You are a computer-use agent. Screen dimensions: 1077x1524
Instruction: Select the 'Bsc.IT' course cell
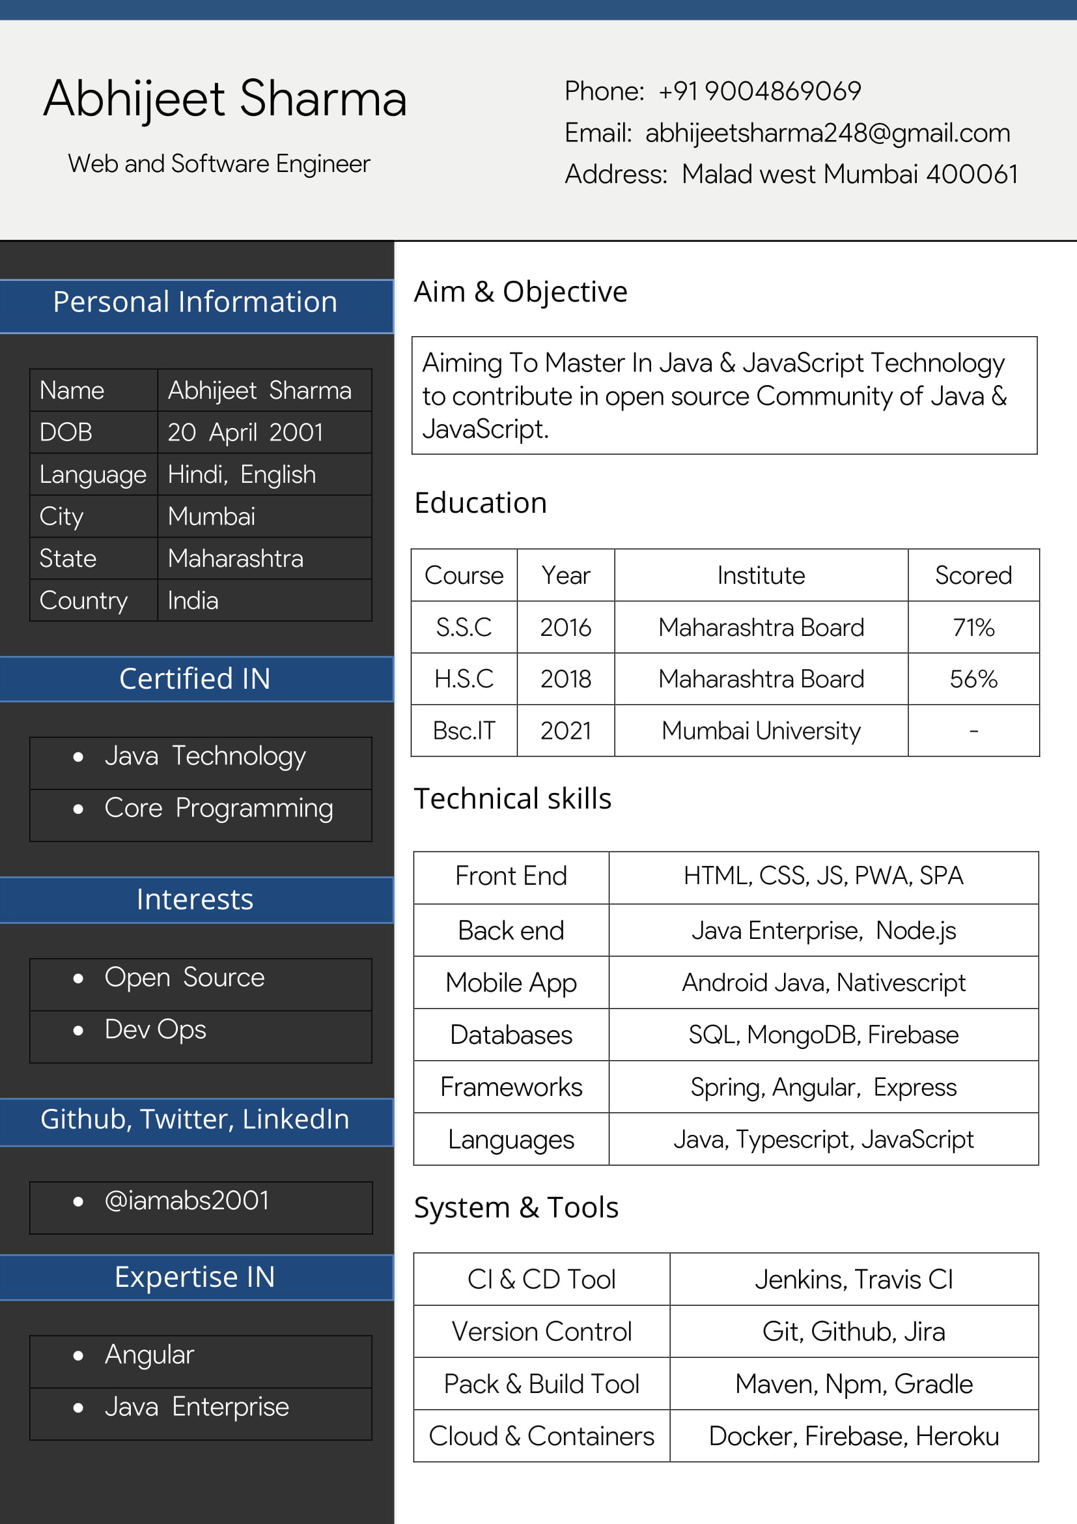coord(464,731)
